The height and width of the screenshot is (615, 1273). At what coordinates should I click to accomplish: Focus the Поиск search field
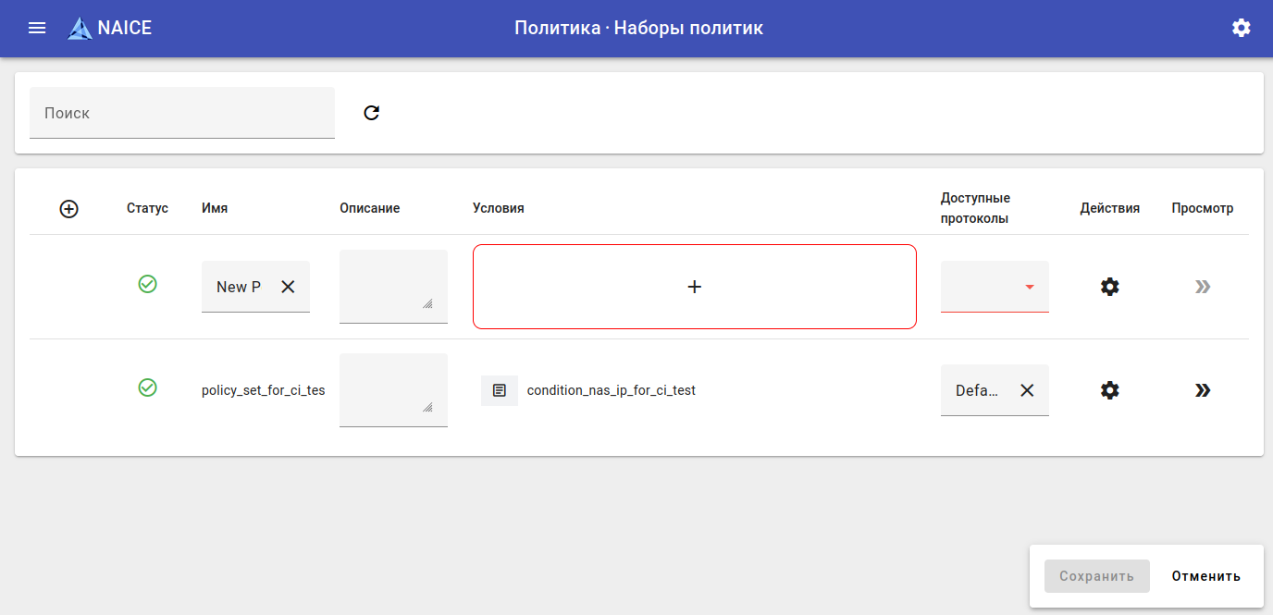tap(182, 113)
